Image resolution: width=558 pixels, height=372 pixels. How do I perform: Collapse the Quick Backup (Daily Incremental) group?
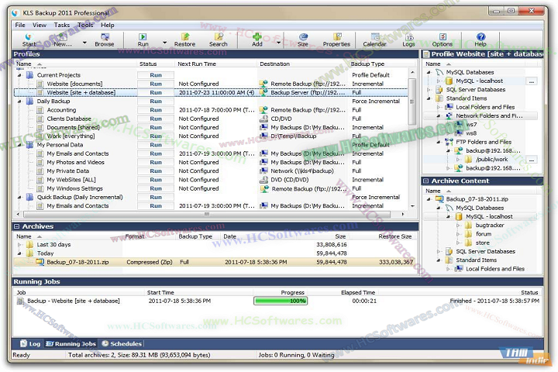[x=19, y=197]
